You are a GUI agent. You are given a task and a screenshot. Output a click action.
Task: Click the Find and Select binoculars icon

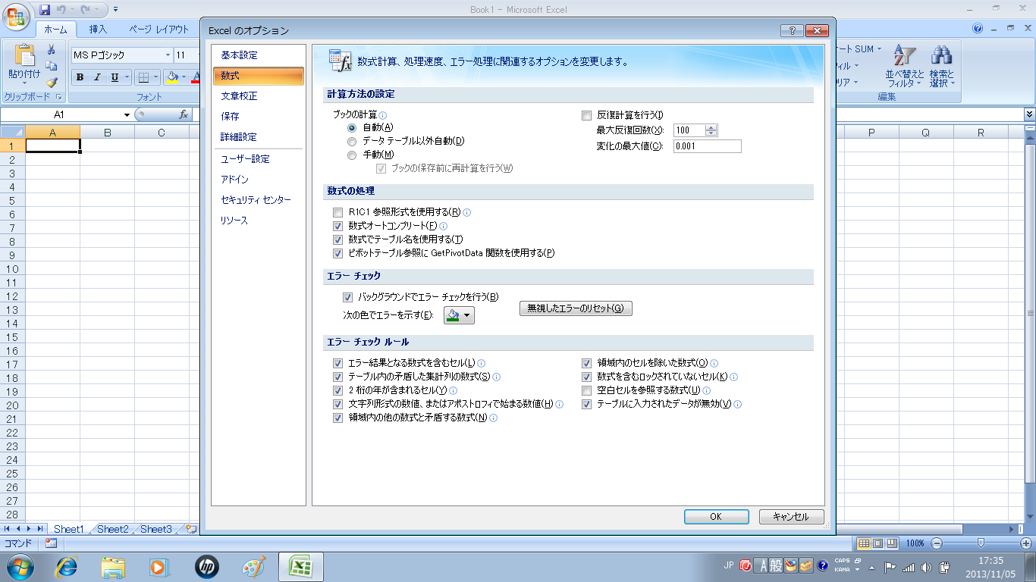tap(941, 56)
